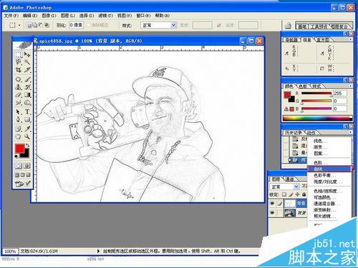Choose 色相/饱和度 adjustment from the list
Viewport: 358px width, 268px height.
coord(329,191)
